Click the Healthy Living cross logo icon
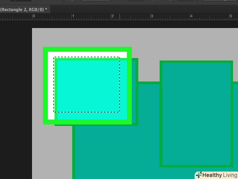Image resolution: width=238 pixels, height=179 pixels. (199, 175)
